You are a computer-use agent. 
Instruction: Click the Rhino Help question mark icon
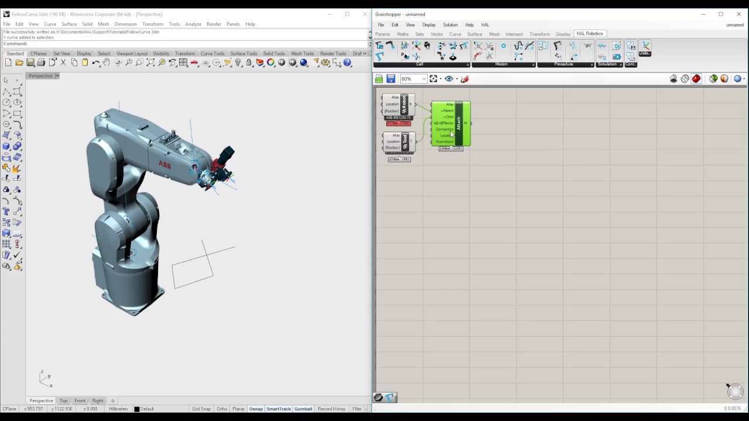(x=348, y=63)
